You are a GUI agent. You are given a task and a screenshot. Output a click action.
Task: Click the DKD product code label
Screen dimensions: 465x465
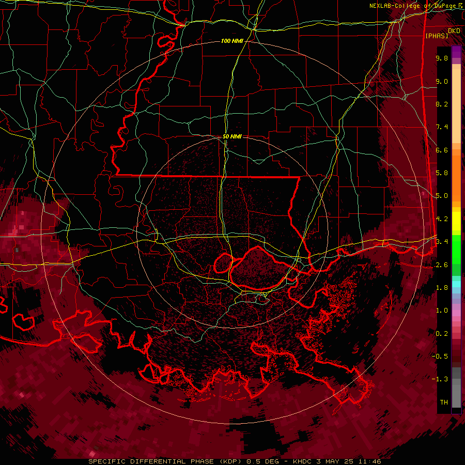(454, 31)
